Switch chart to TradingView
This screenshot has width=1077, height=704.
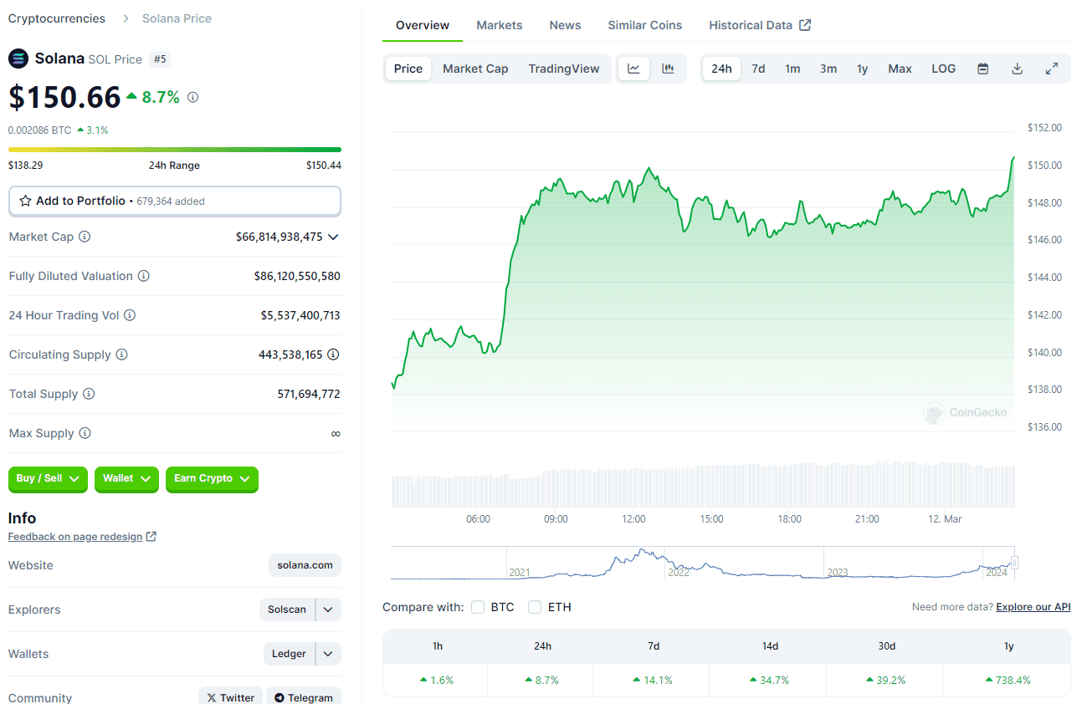(564, 69)
